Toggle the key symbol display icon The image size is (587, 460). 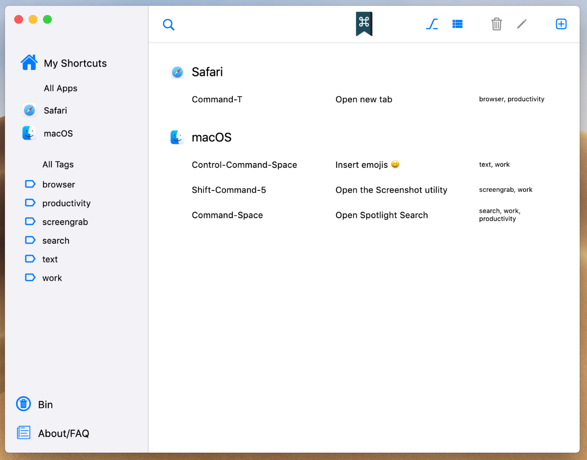tap(432, 24)
